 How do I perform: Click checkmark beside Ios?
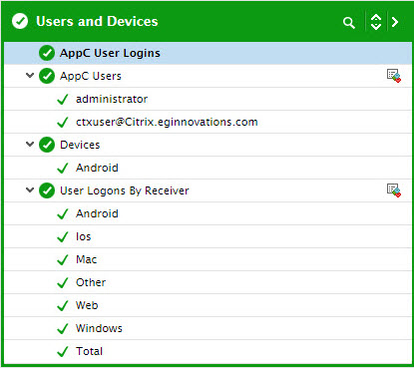[x=63, y=236]
